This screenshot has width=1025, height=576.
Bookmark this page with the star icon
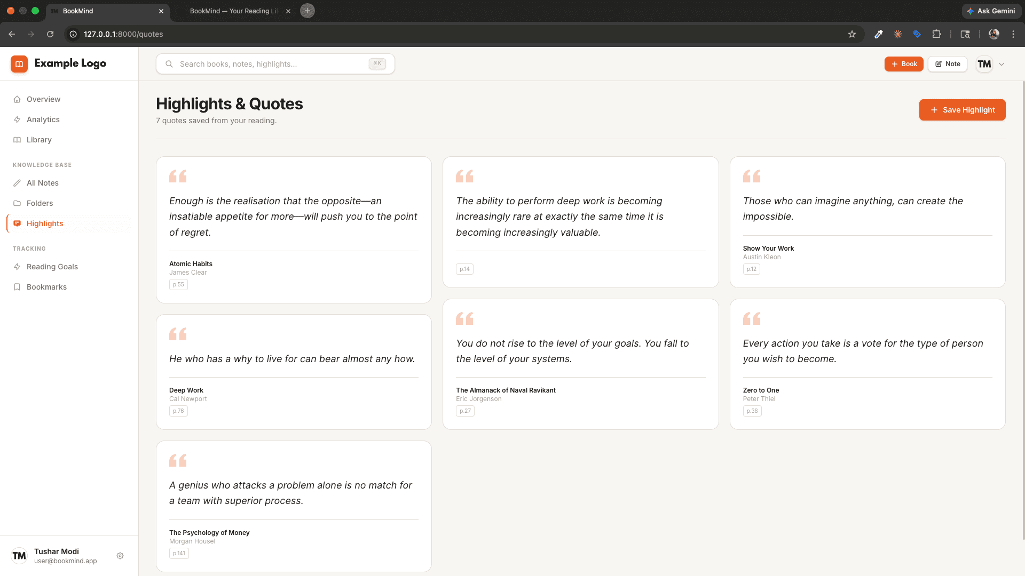point(852,34)
